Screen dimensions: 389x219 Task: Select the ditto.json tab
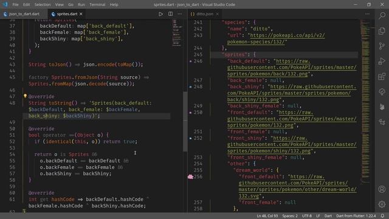click(205, 14)
